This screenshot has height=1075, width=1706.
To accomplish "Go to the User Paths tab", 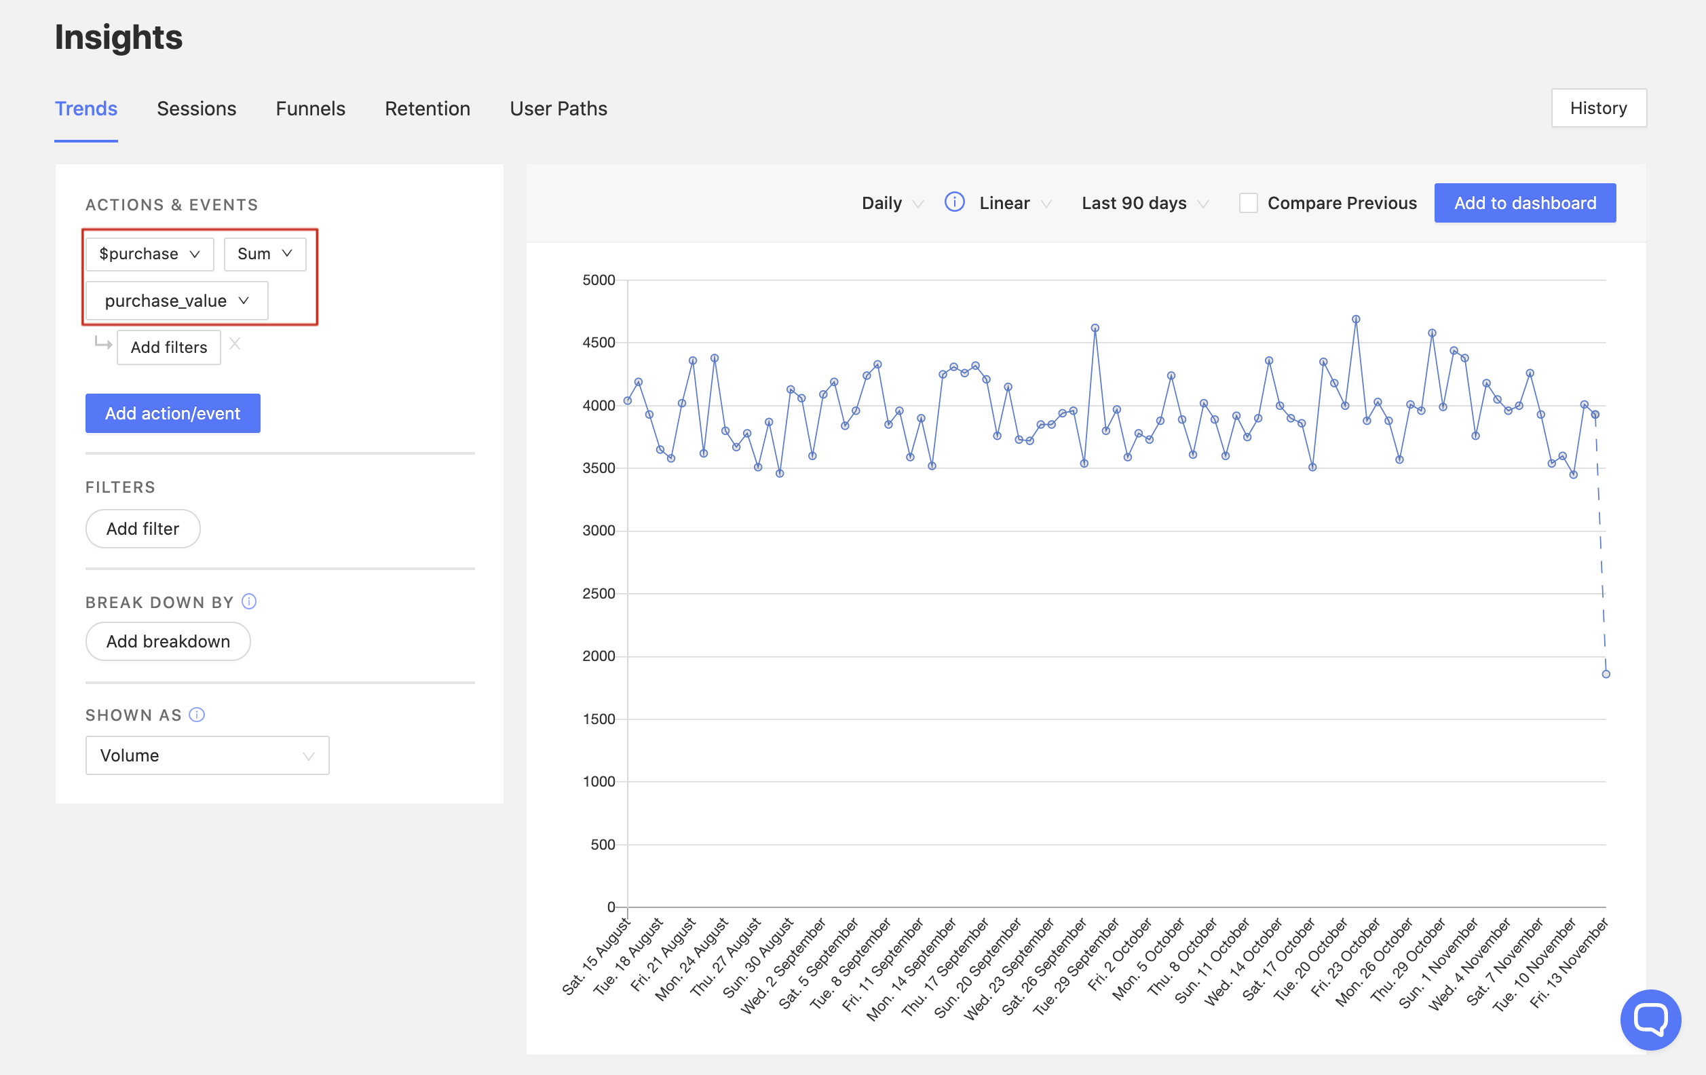I will click(x=558, y=109).
